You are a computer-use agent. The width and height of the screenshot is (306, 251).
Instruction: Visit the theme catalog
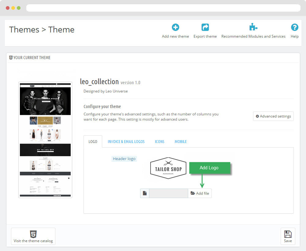tap(33, 236)
